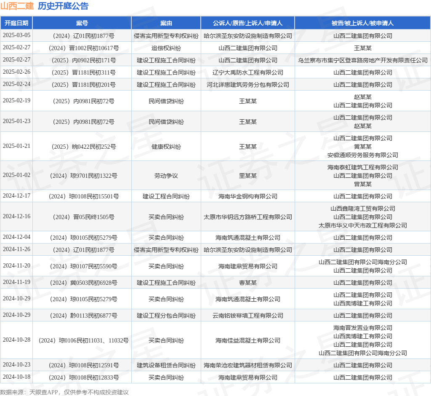The height and width of the screenshot is (396, 431).
Task: Select the 开庭日期 column header
Action: 16,23
